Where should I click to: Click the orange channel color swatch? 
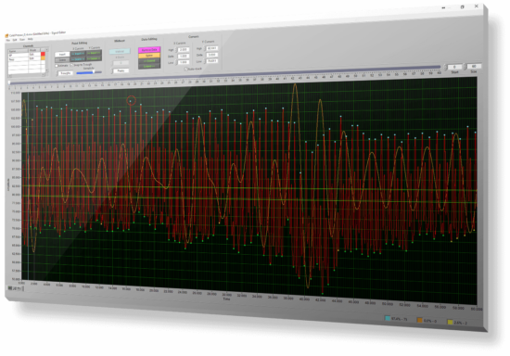pyautogui.click(x=43, y=57)
